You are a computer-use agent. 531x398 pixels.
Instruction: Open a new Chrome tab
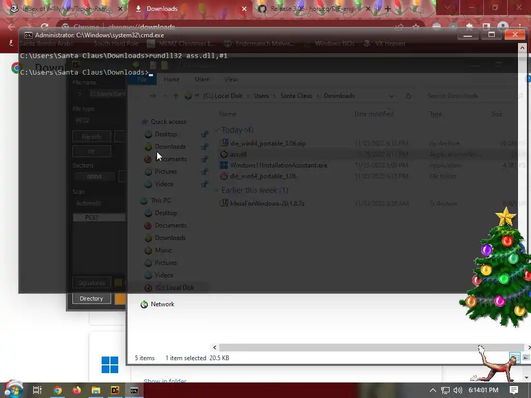pyautogui.click(x=388, y=9)
